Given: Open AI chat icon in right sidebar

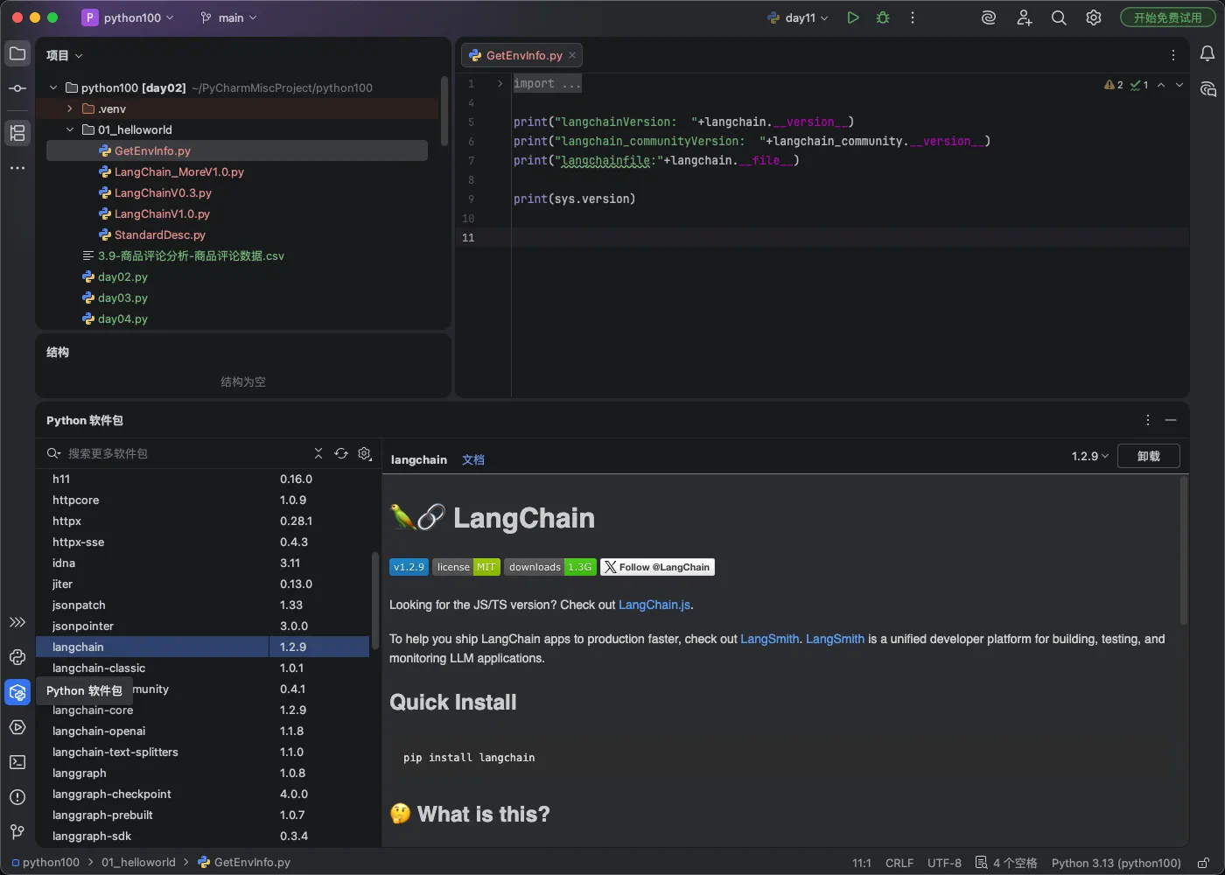Looking at the screenshot, I should coord(1207,88).
